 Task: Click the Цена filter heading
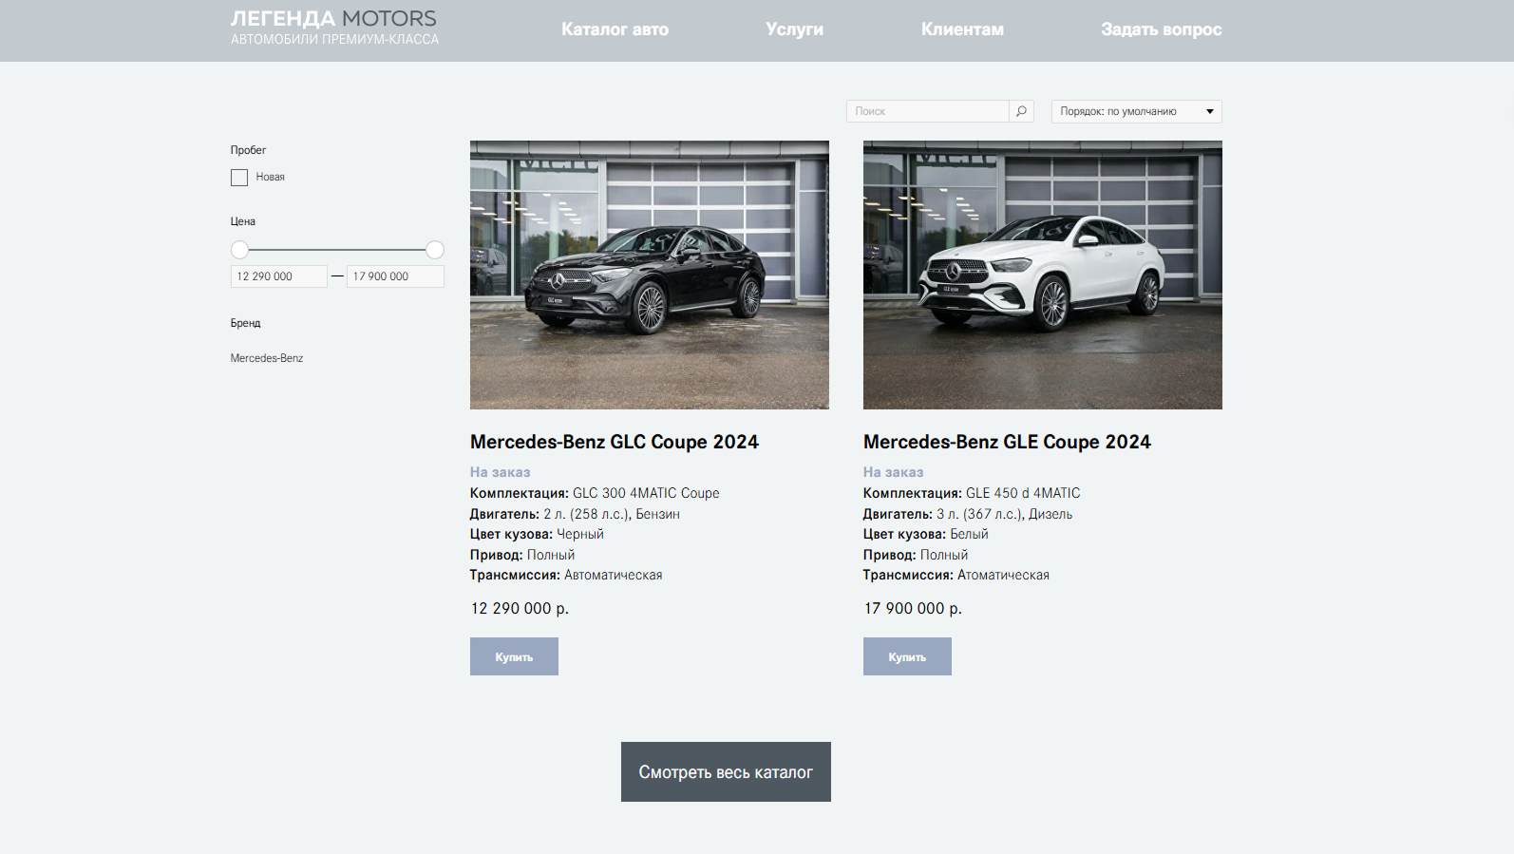tap(243, 221)
